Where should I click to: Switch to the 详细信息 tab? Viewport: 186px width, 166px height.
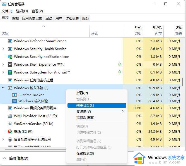tap(72, 18)
